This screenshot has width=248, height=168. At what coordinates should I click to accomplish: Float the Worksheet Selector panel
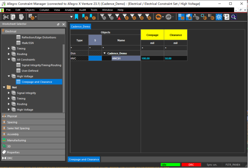[58, 24]
